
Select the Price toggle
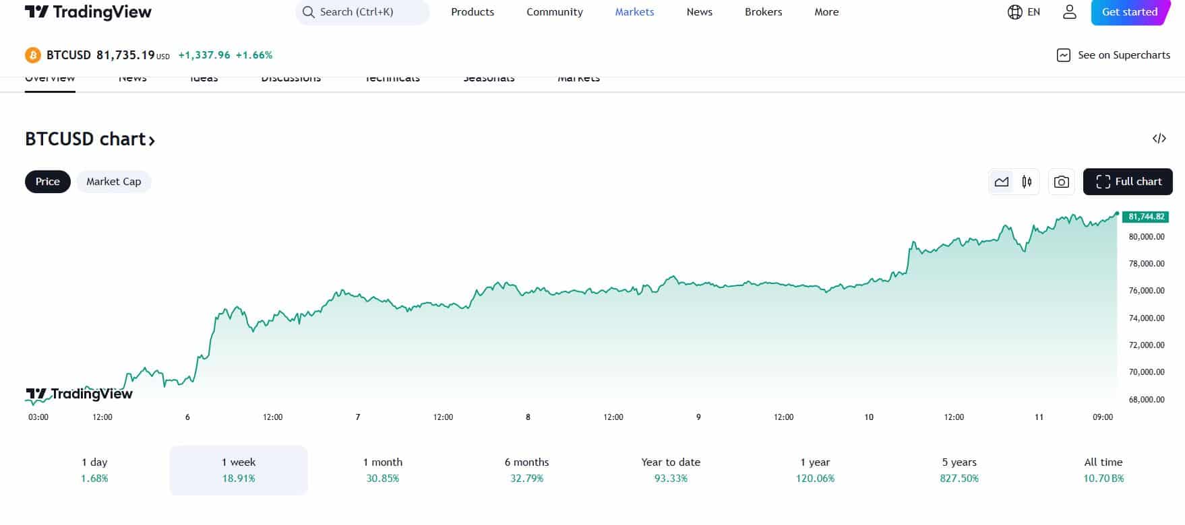48,182
